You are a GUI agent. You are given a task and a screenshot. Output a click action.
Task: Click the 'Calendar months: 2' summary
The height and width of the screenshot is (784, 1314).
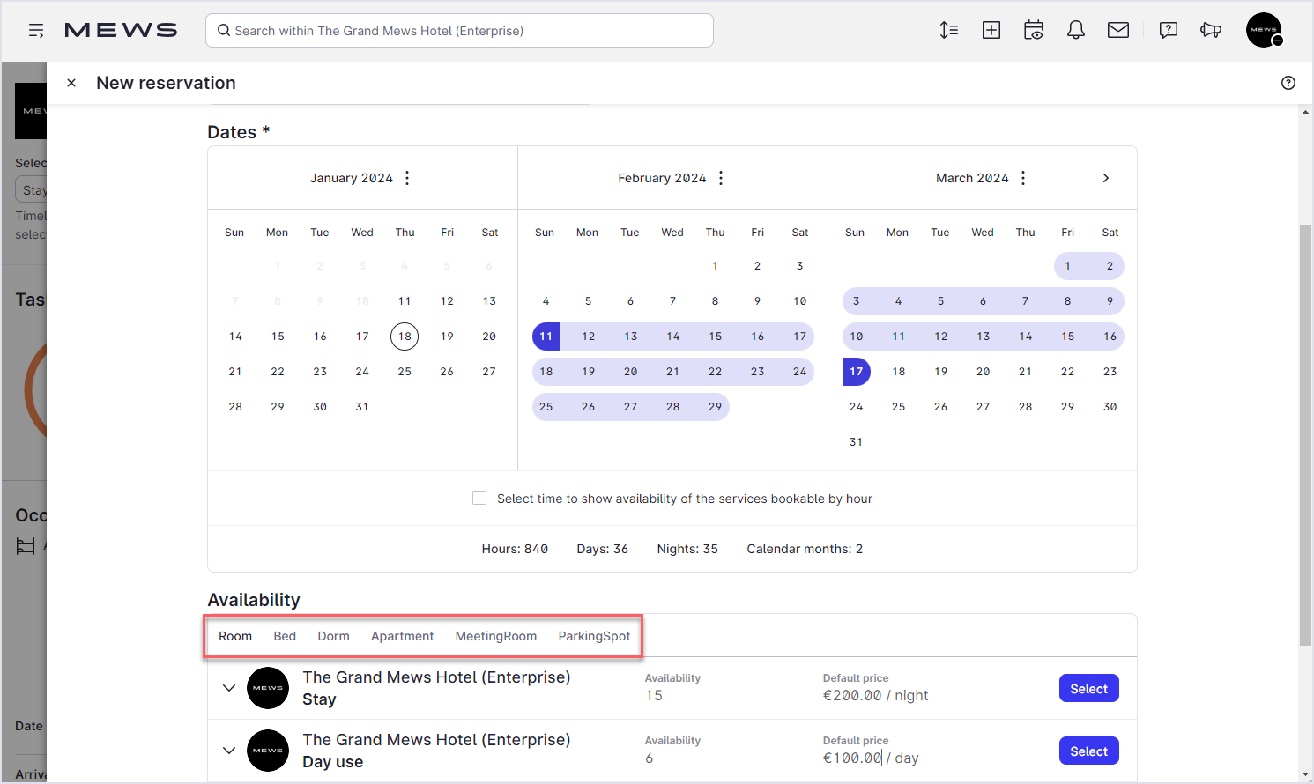(805, 549)
